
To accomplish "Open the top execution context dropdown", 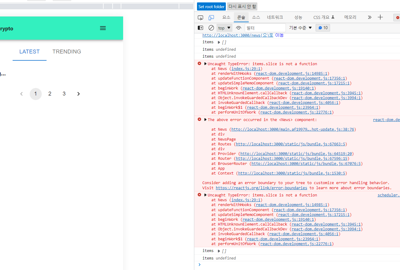I will pyautogui.click(x=224, y=28).
